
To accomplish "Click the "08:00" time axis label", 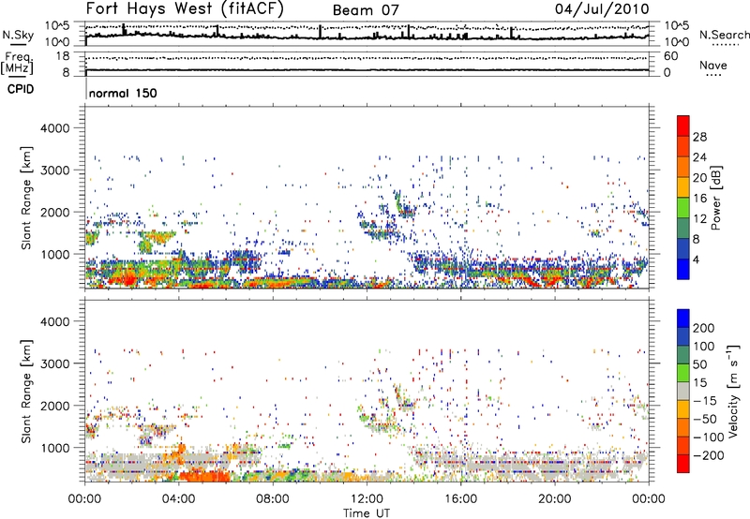I will pyautogui.click(x=273, y=499).
